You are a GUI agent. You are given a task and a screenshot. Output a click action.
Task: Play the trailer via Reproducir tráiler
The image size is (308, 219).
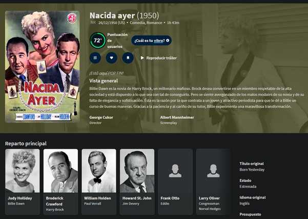pos(159,58)
